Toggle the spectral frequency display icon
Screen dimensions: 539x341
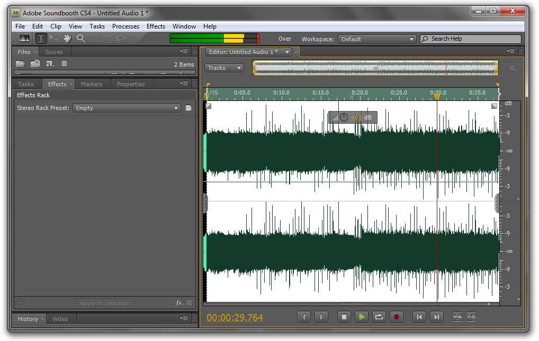(24, 39)
